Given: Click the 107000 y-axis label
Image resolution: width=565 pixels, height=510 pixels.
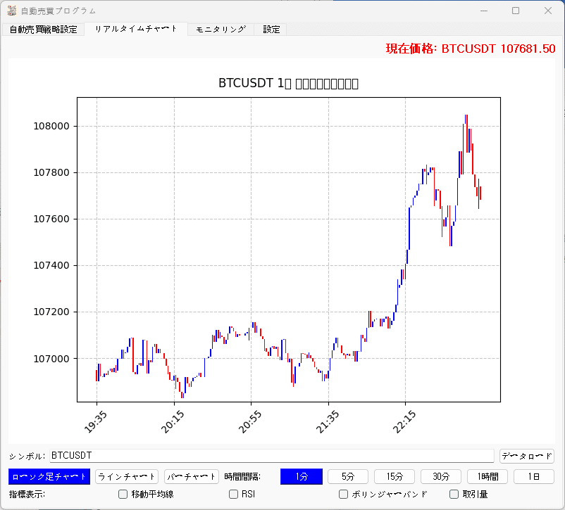Looking at the screenshot, I should pyautogui.click(x=51, y=359).
